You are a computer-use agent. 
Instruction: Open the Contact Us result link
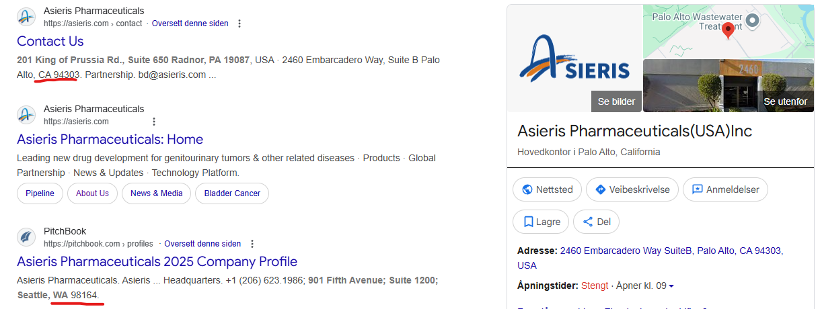tap(50, 41)
